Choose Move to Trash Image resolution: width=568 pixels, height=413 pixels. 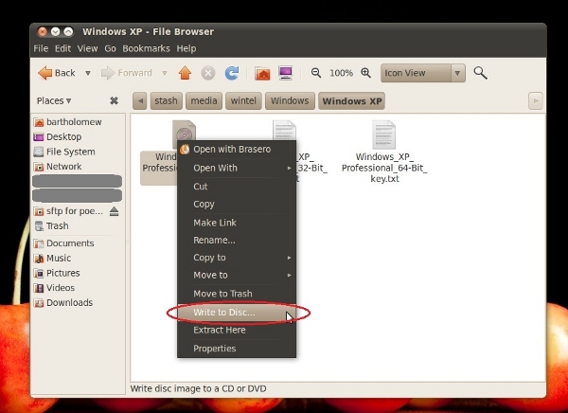coord(237,294)
